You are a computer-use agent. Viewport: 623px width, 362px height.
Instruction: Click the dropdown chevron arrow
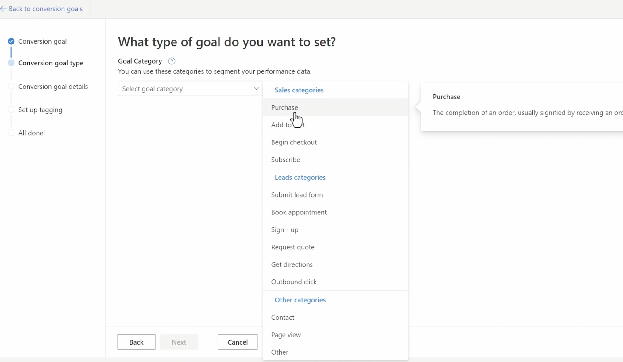(x=256, y=88)
